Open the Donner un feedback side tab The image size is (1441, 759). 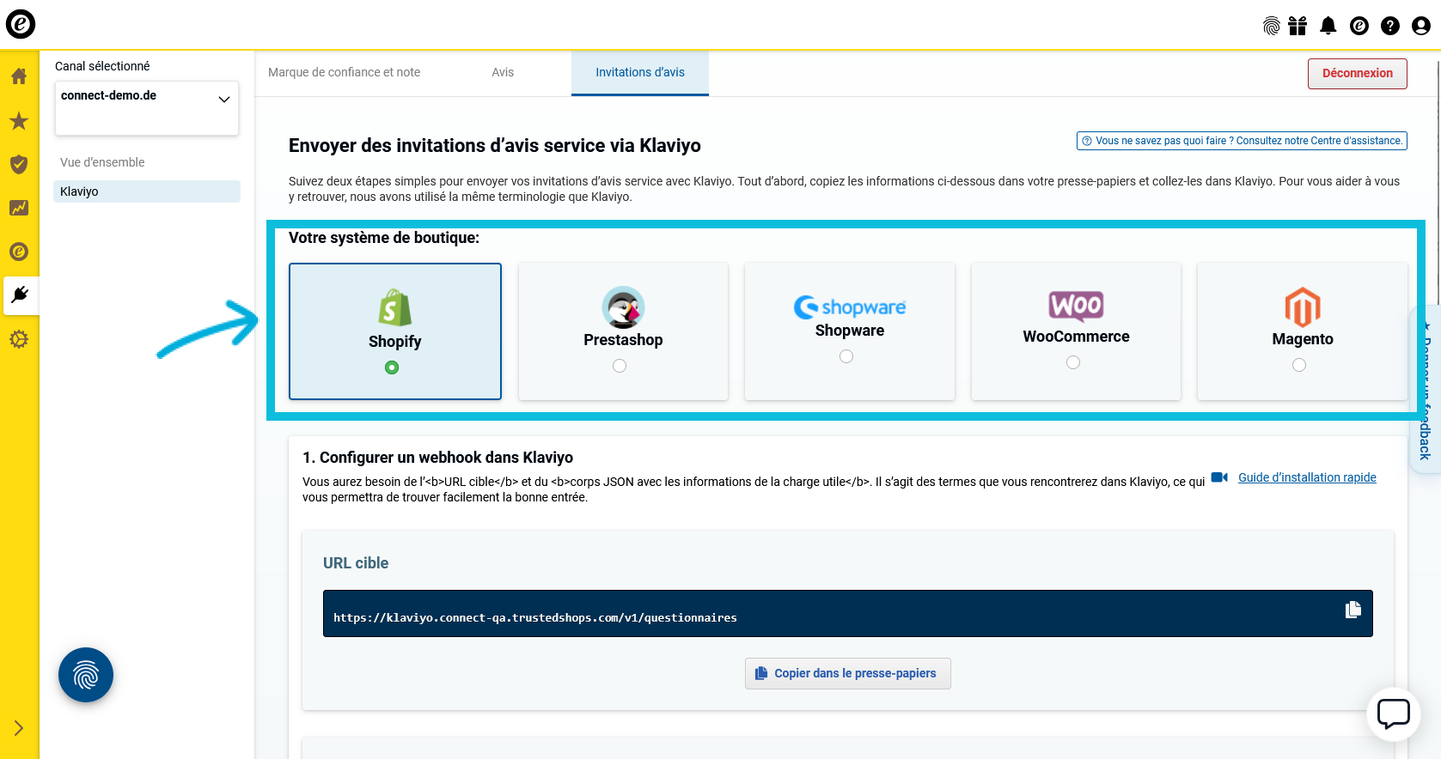pos(1426,388)
